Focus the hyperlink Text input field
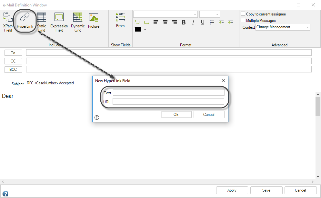This screenshot has height=198, width=321. (x=169, y=93)
